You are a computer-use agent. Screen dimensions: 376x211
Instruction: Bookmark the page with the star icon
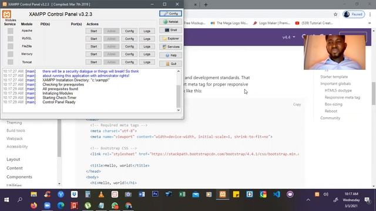tap(335, 14)
